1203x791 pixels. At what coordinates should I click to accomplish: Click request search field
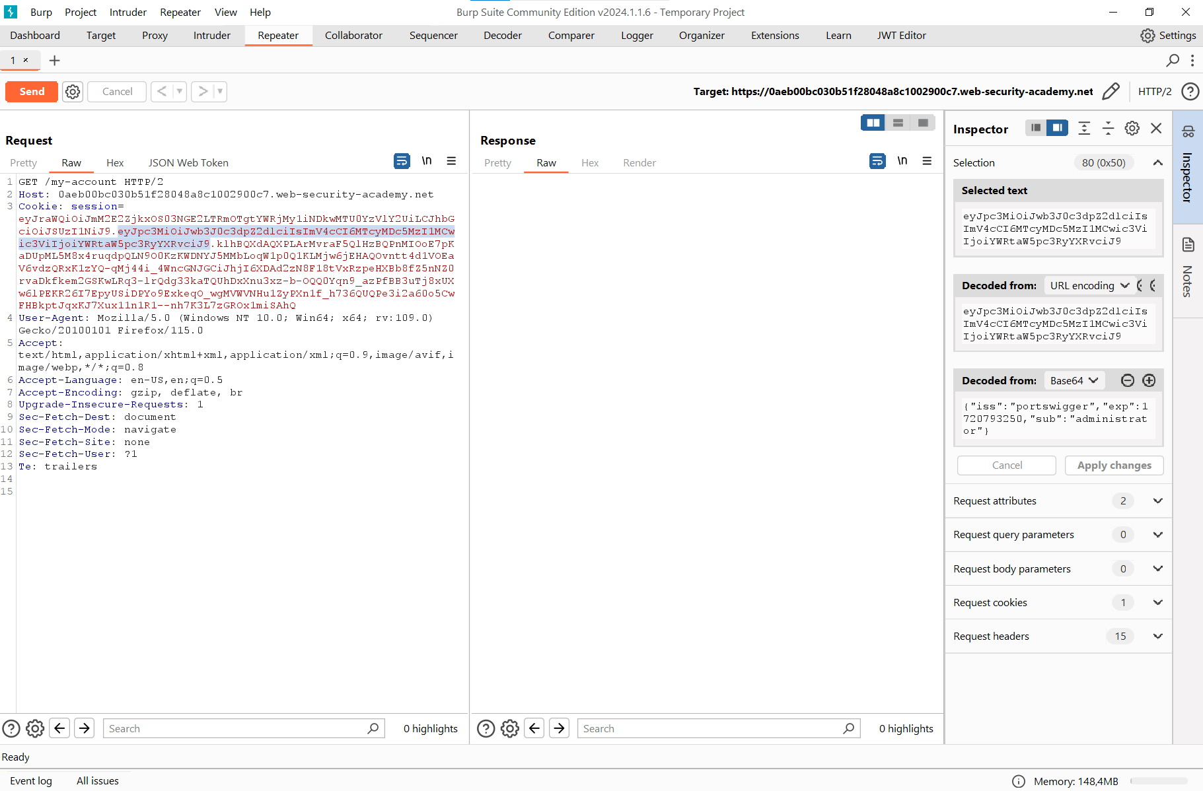244,728
